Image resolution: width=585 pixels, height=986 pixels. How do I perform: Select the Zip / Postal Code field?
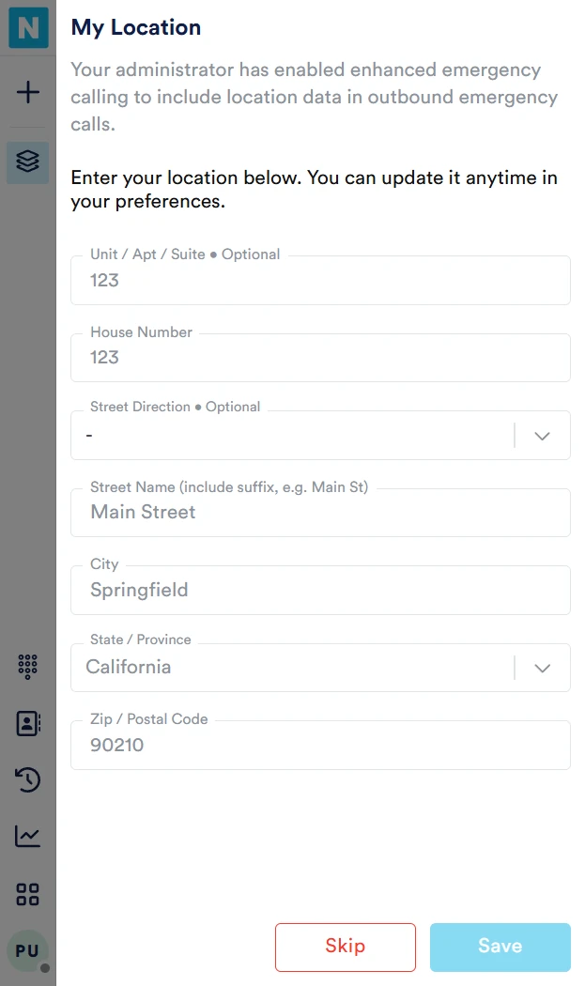pos(319,746)
